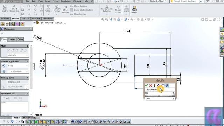Click Mirror Entities in the sketch ribbon
This screenshot has height=126, width=224.
pos(78,6)
